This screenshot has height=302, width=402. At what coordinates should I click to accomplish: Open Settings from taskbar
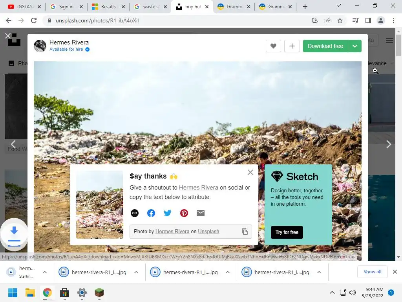[x=82, y=293]
